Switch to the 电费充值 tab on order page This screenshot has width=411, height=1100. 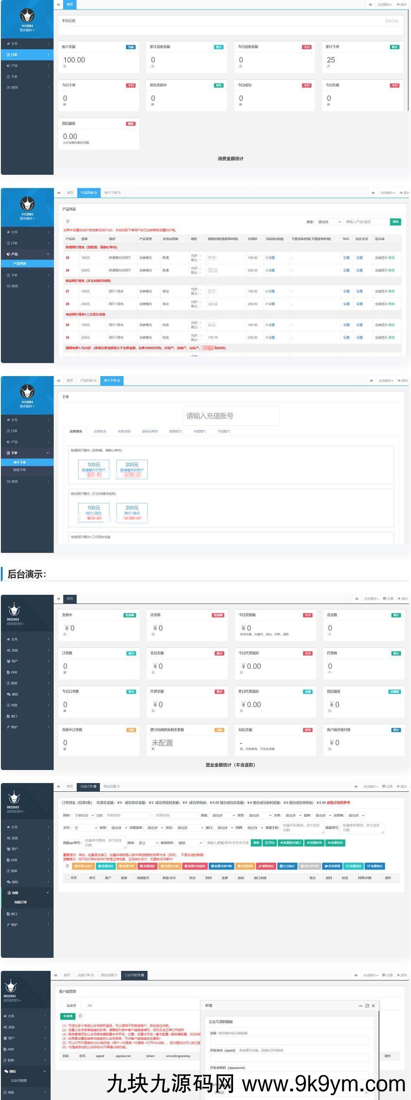click(x=124, y=431)
